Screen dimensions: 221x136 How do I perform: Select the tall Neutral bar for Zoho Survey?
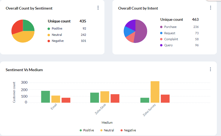[x=155, y=92]
